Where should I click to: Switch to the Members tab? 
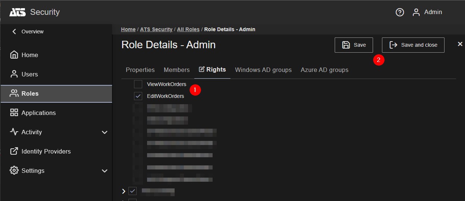point(176,70)
